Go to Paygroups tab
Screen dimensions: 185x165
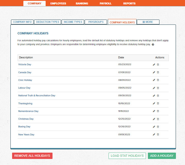click(x=96, y=22)
